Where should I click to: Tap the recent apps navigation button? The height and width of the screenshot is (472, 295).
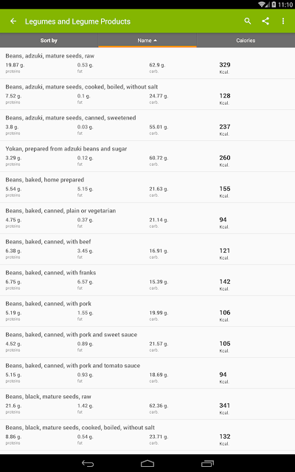point(207,463)
